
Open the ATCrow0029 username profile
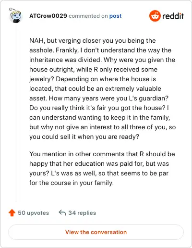48,16
